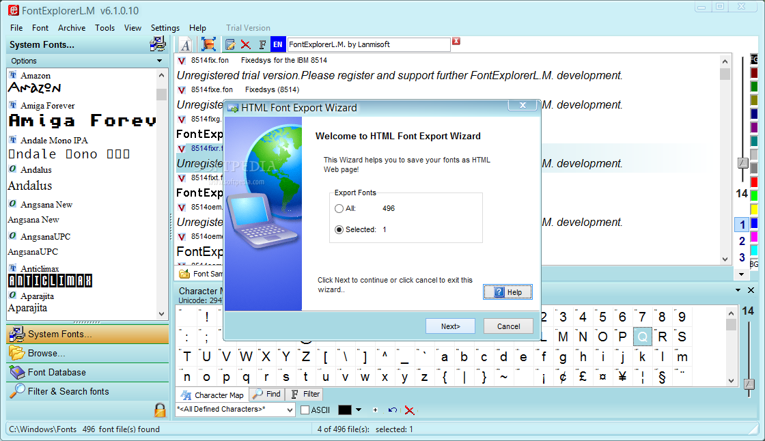Click the OpenType icon beside Andalus font

point(13,169)
